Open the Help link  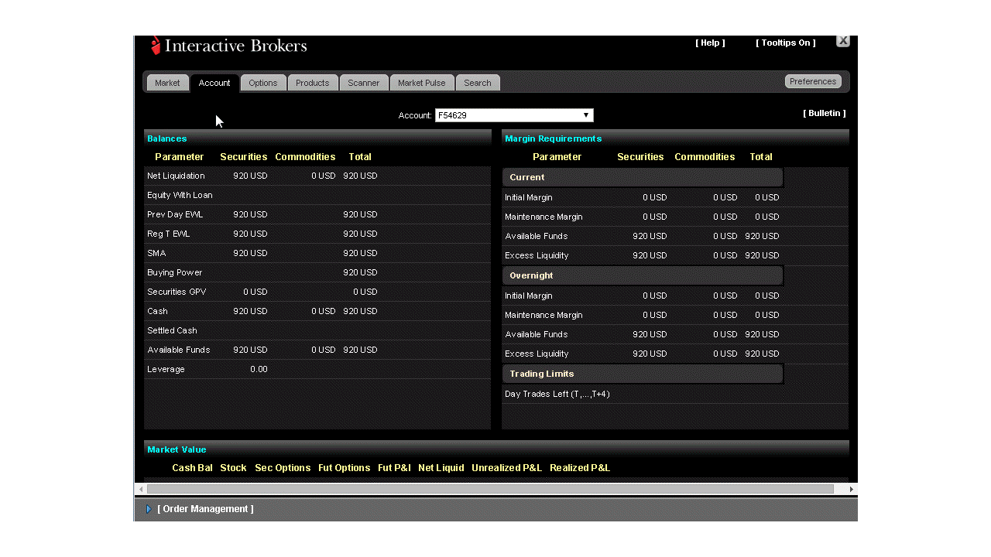[710, 43]
